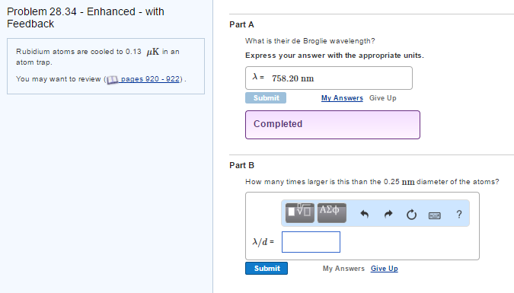Undo the last equation edit
This screenshot has width=514, height=293.
(x=365, y=215)
